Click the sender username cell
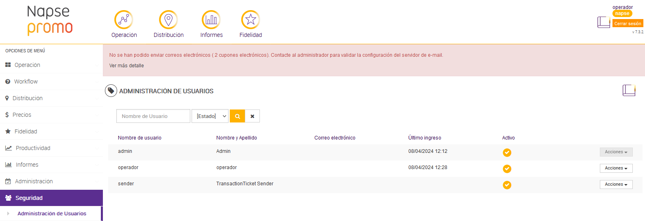645x221 pixels. tap(126, 184)
